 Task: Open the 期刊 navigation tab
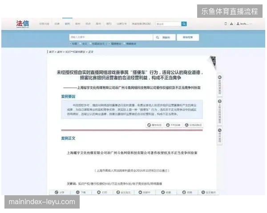109,24
